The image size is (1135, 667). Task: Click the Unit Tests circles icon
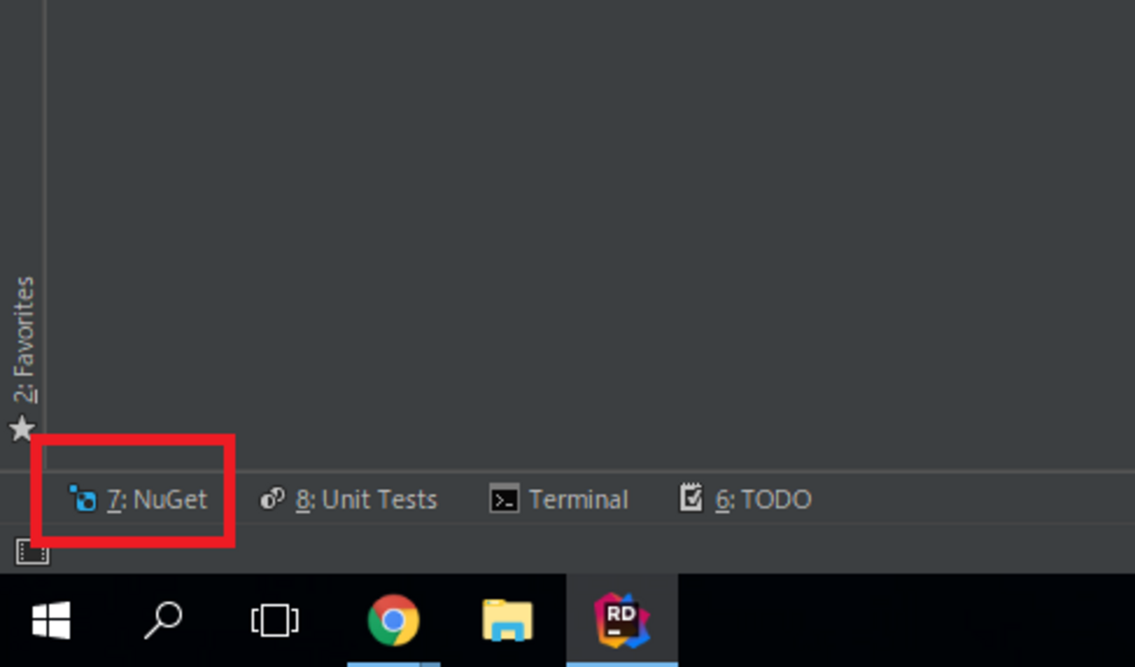coord(273,499)
